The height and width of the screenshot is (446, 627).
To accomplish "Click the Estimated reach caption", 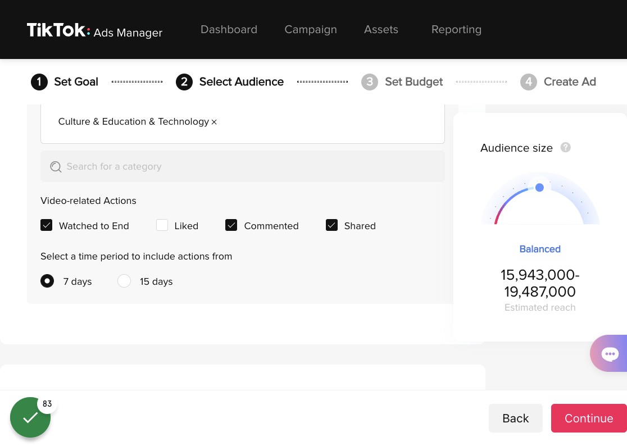I will click(x=540, y=307).
